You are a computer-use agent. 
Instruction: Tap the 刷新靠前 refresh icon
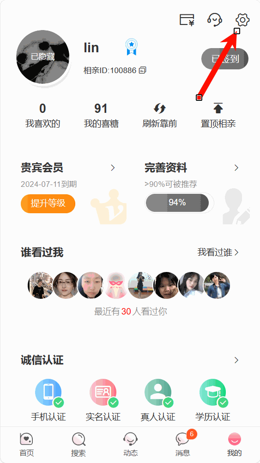[x=160, y=109]
